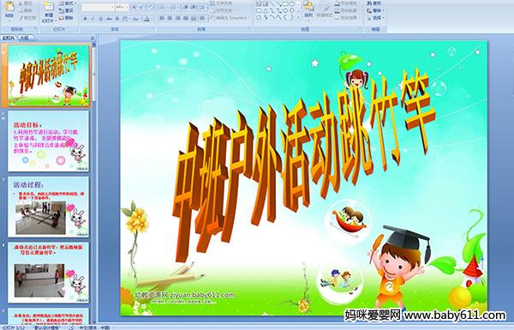The image size is (514, 330).
Task: Toggle Underline formatting
Action: pyautogui.click(x=100, y=19)
